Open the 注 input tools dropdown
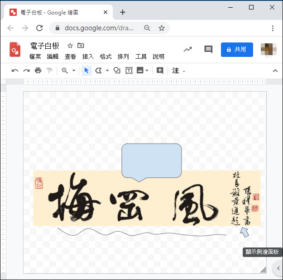The image size is (283, 280). 178,71
